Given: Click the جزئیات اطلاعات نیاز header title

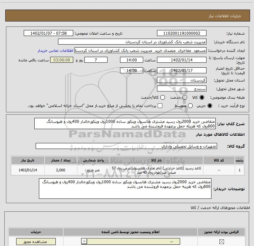Looking at the screenshot, I should coord(225,16).
